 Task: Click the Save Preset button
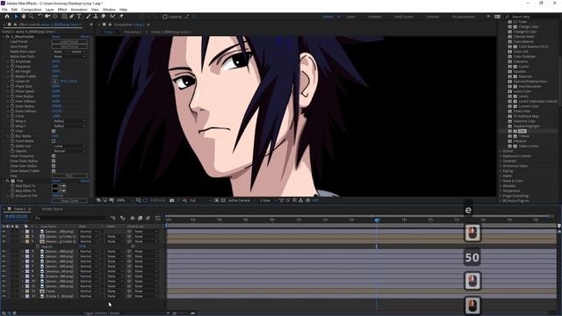[x=69, y=47]
